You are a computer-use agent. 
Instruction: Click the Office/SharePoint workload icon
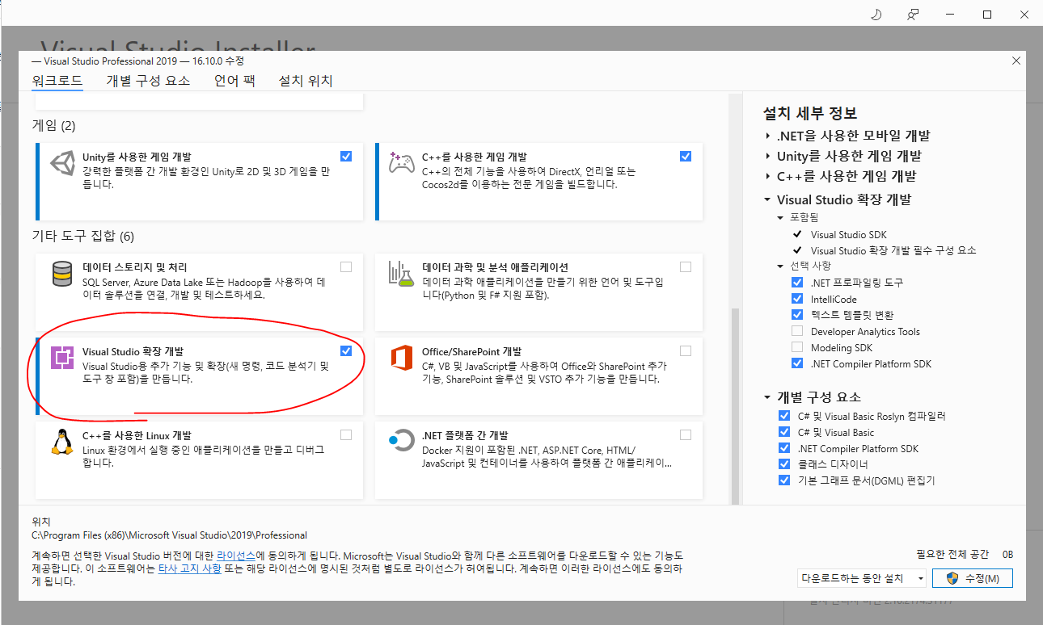coord(402,358)
